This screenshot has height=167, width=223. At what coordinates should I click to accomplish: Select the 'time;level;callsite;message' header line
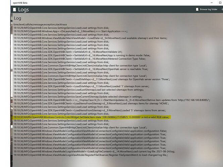tap(40, 24)
